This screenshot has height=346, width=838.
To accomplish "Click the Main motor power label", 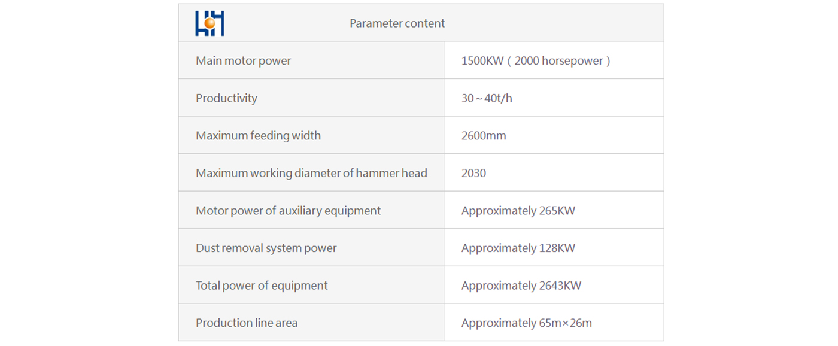I will (243, 60).
